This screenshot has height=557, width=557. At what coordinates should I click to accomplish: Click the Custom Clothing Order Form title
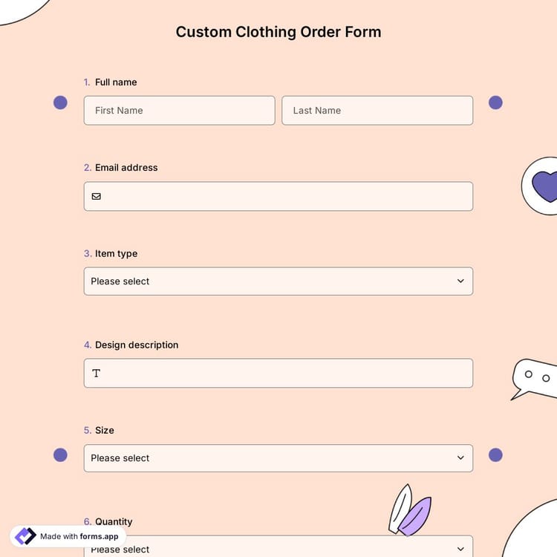pyautogui.click(x=278, y=32)
